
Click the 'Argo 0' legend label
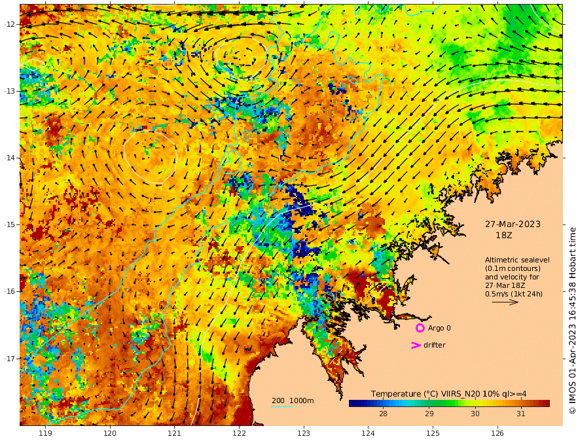pyautogui.click(x=439, y=328)
